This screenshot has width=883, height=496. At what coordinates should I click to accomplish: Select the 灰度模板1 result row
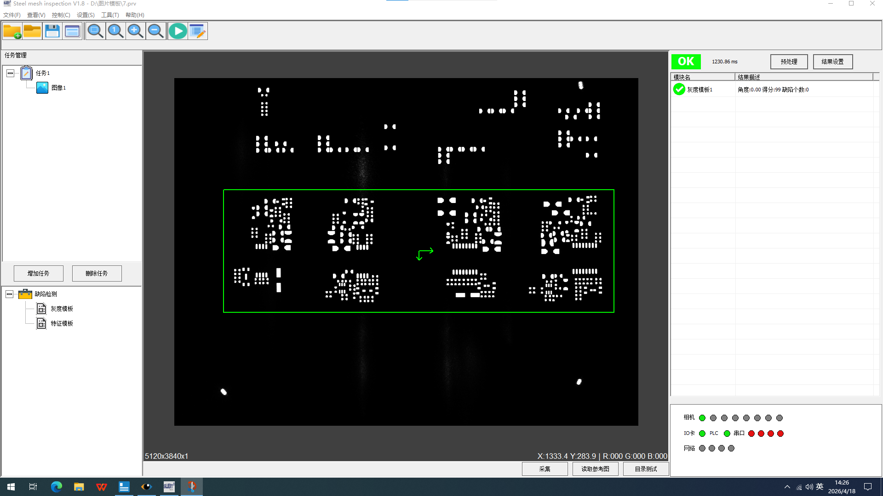click(x=699, y=90)
